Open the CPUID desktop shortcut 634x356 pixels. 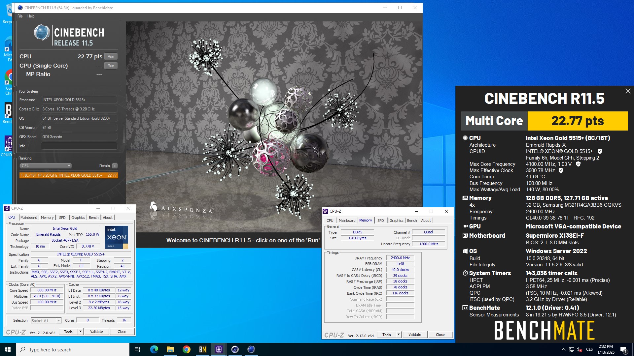8,146
